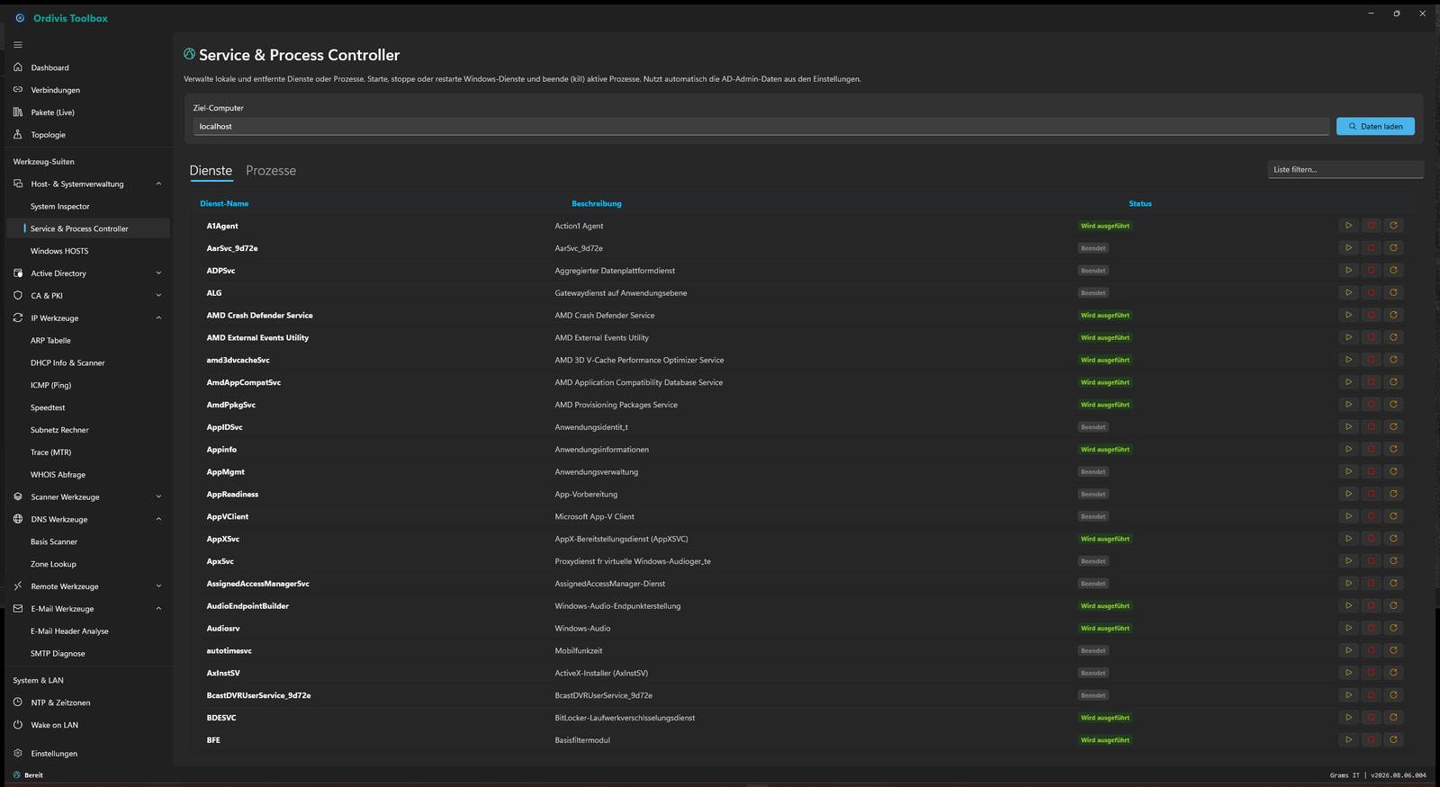Viewport: 1440px width, 787px height.
Task: Click the Liste filtern search field
Action: tap(1345, 169)
